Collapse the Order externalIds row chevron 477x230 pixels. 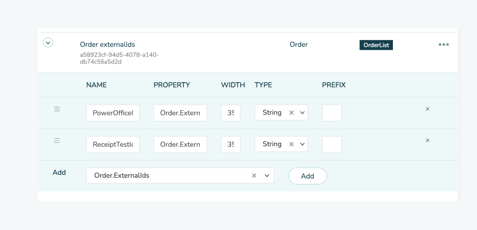coord(48,42)
